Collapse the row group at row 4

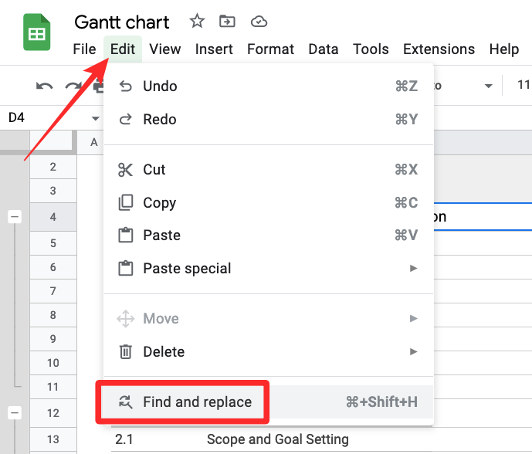click(15, 216)
